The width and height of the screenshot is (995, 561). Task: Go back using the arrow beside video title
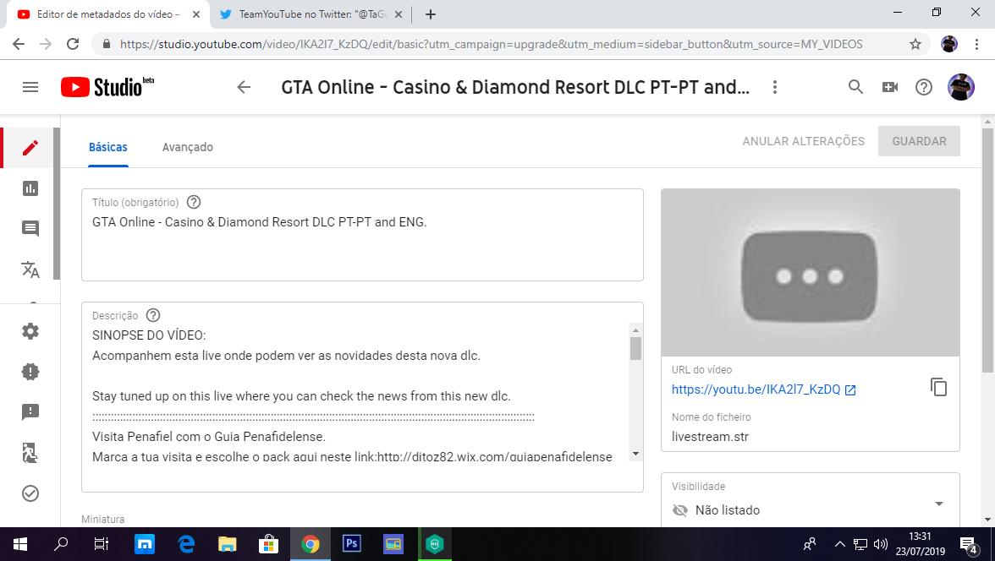(x=244, y=88)
